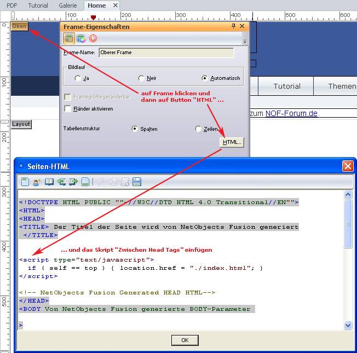Screen dimensions: 357x353
Task: Open the NOF-Forum.de link
Action: (291, 113)
